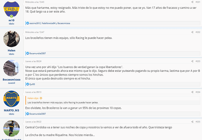202x140 pixels.
Task: Click the share icon on post #202
Action: [192, 32]
